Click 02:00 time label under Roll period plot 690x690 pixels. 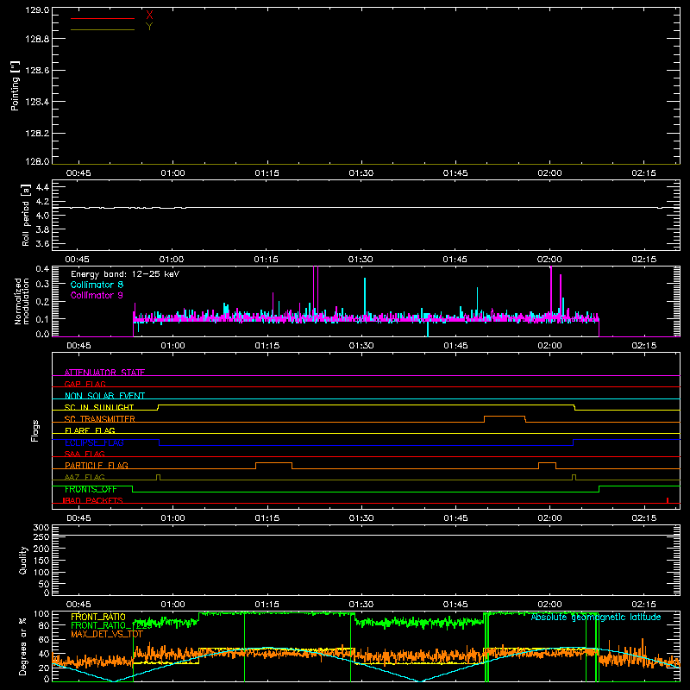tap(549, 260)
